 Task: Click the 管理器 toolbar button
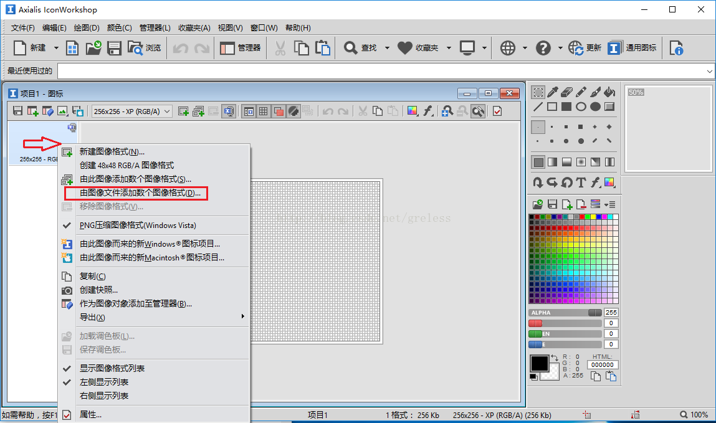tap(241, 48)
